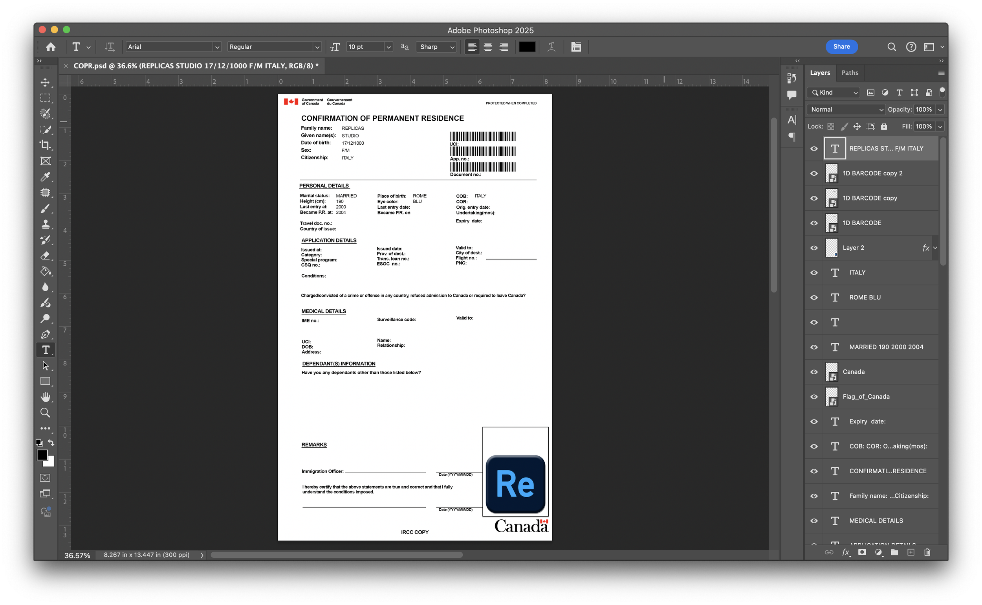Click the blue Share button
982x605 pixels.
(841, 46)
